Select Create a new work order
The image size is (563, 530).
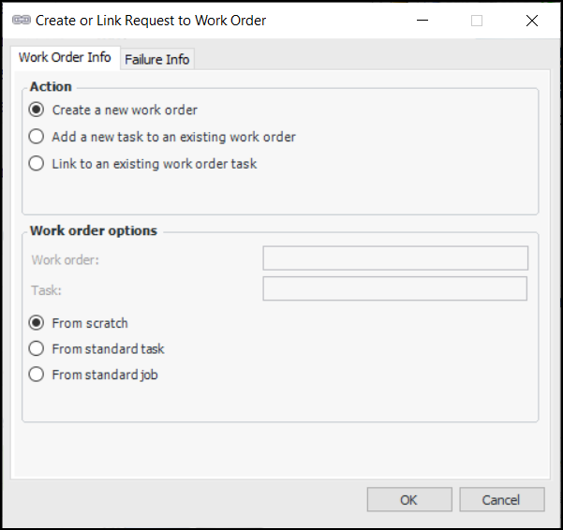(37, 110)
